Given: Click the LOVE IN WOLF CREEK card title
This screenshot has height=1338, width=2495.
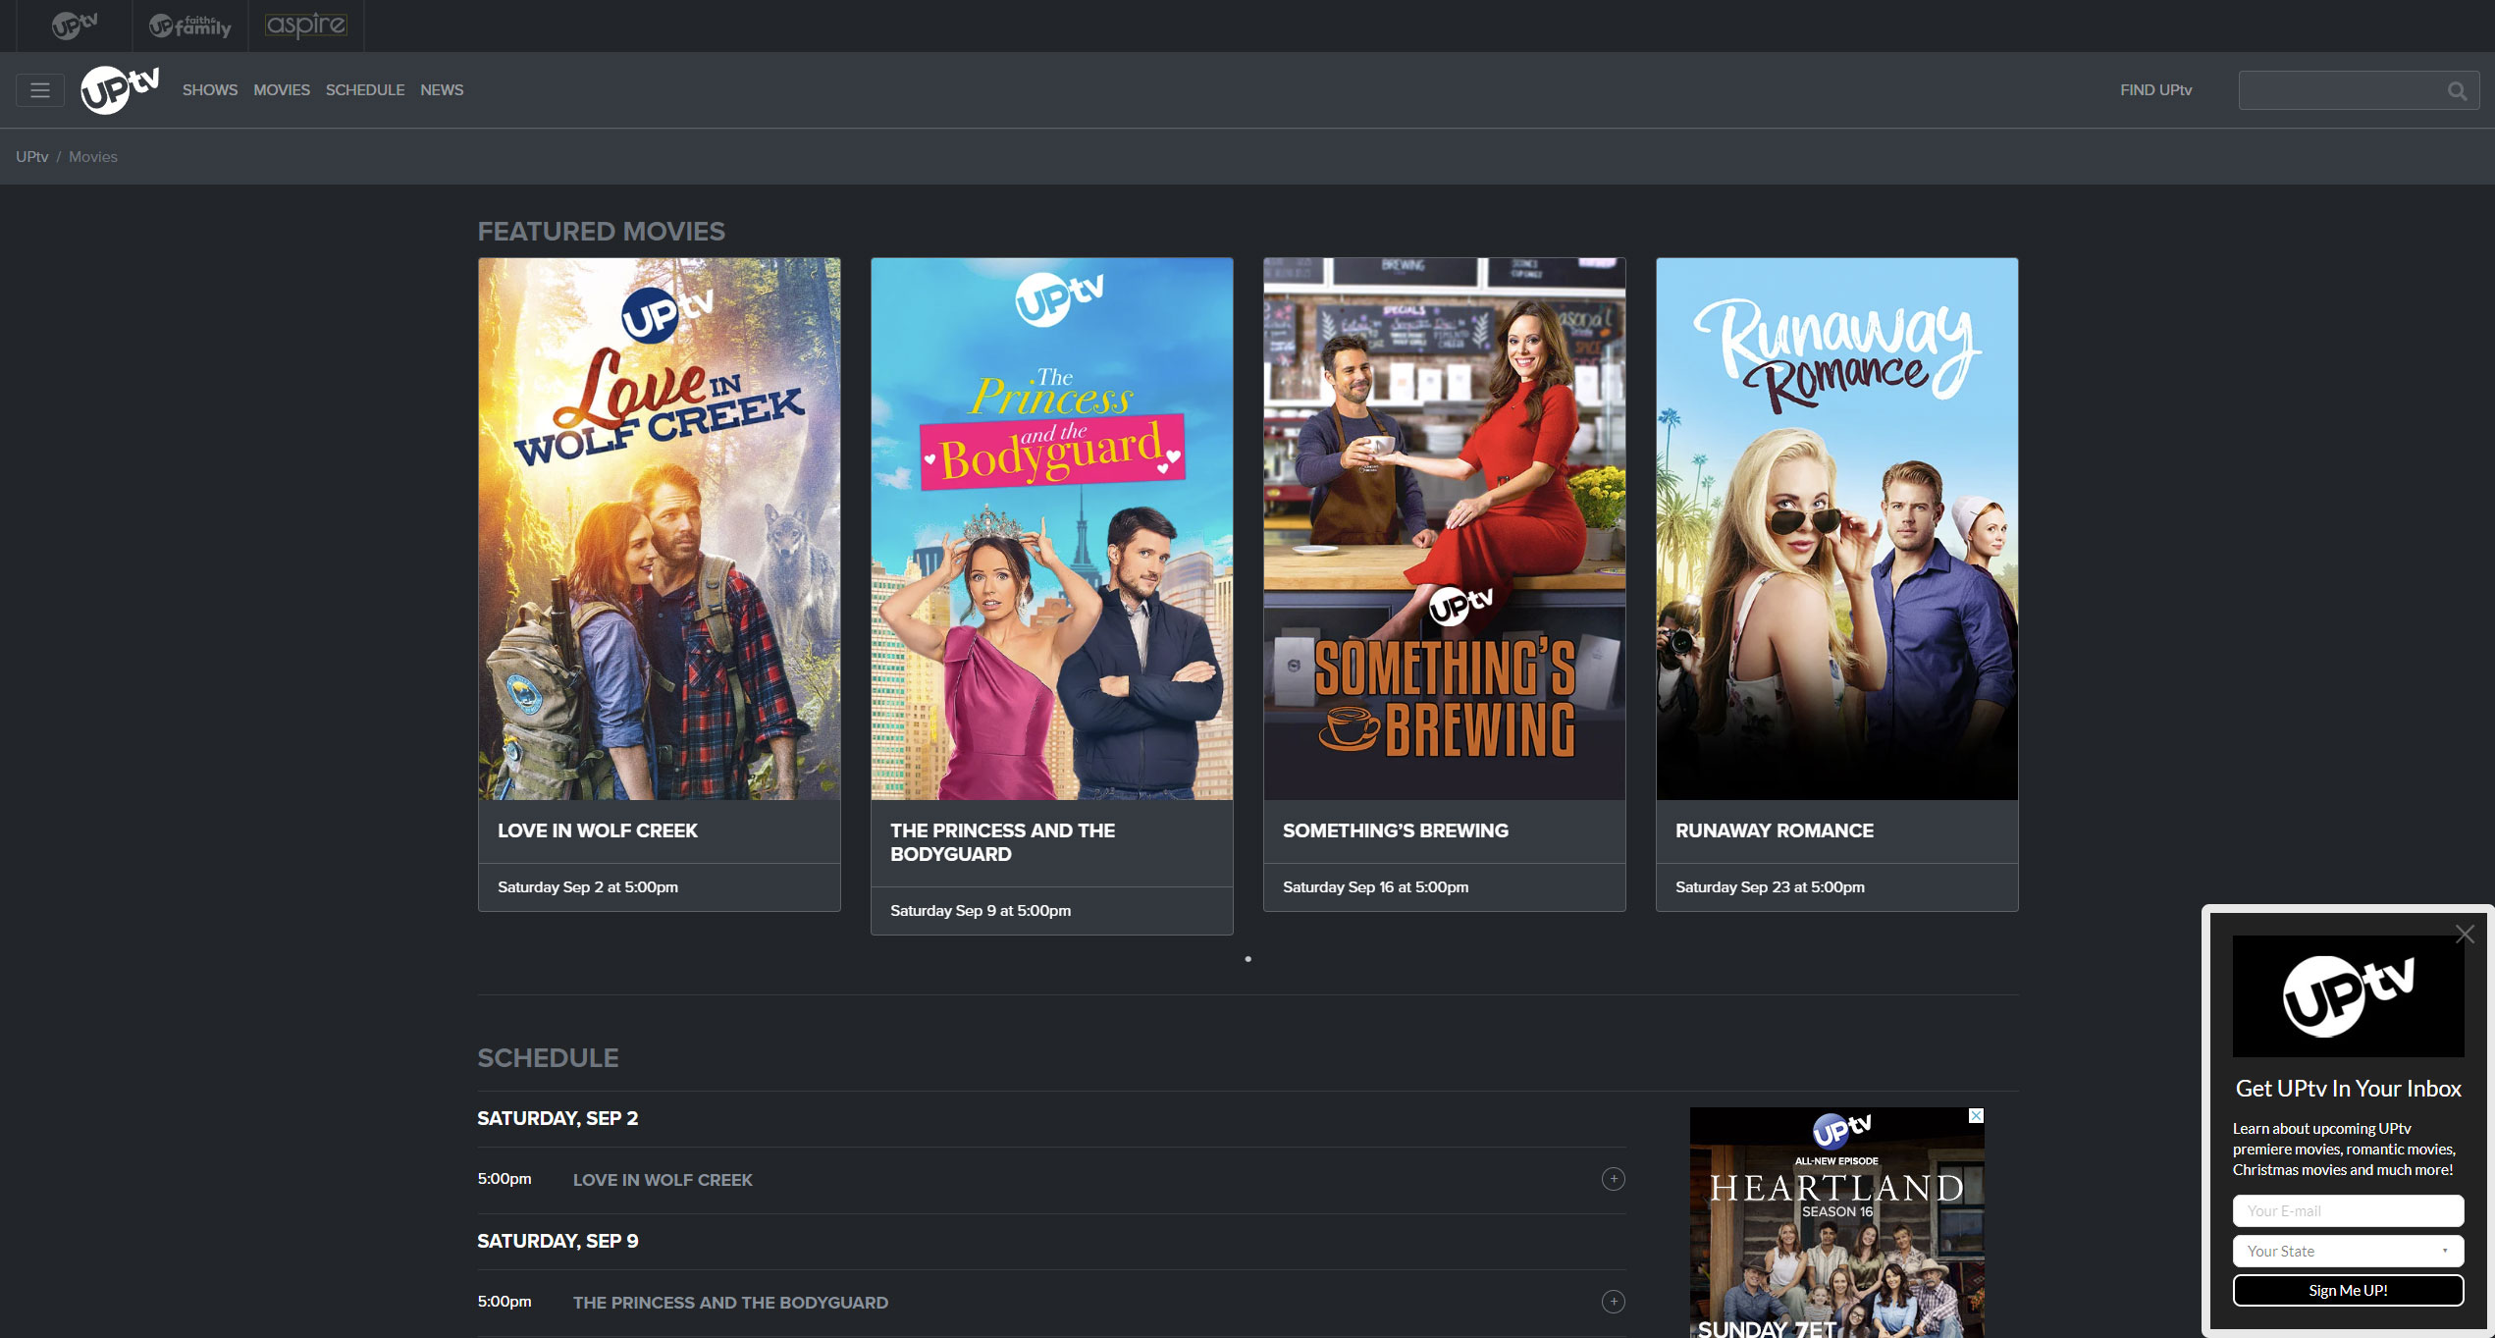Looking at the screenshot, I should (x=598, y=830).
